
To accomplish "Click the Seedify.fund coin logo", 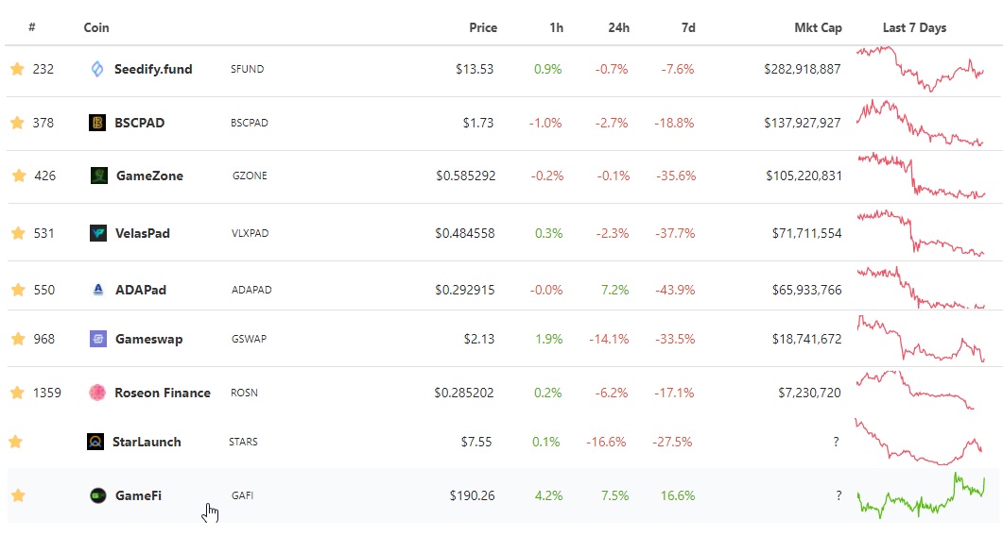I will click(97, 69).
